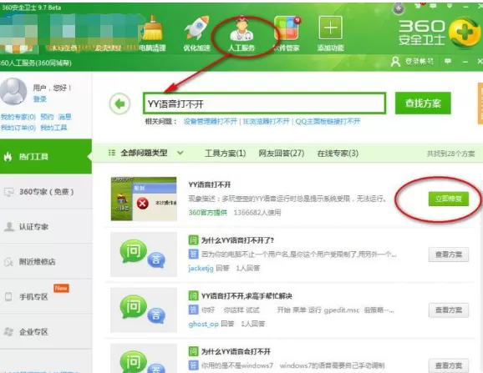Click the jacketjg responder name
The width and height of the screenshot is (483, 373).
pos(201,268)
